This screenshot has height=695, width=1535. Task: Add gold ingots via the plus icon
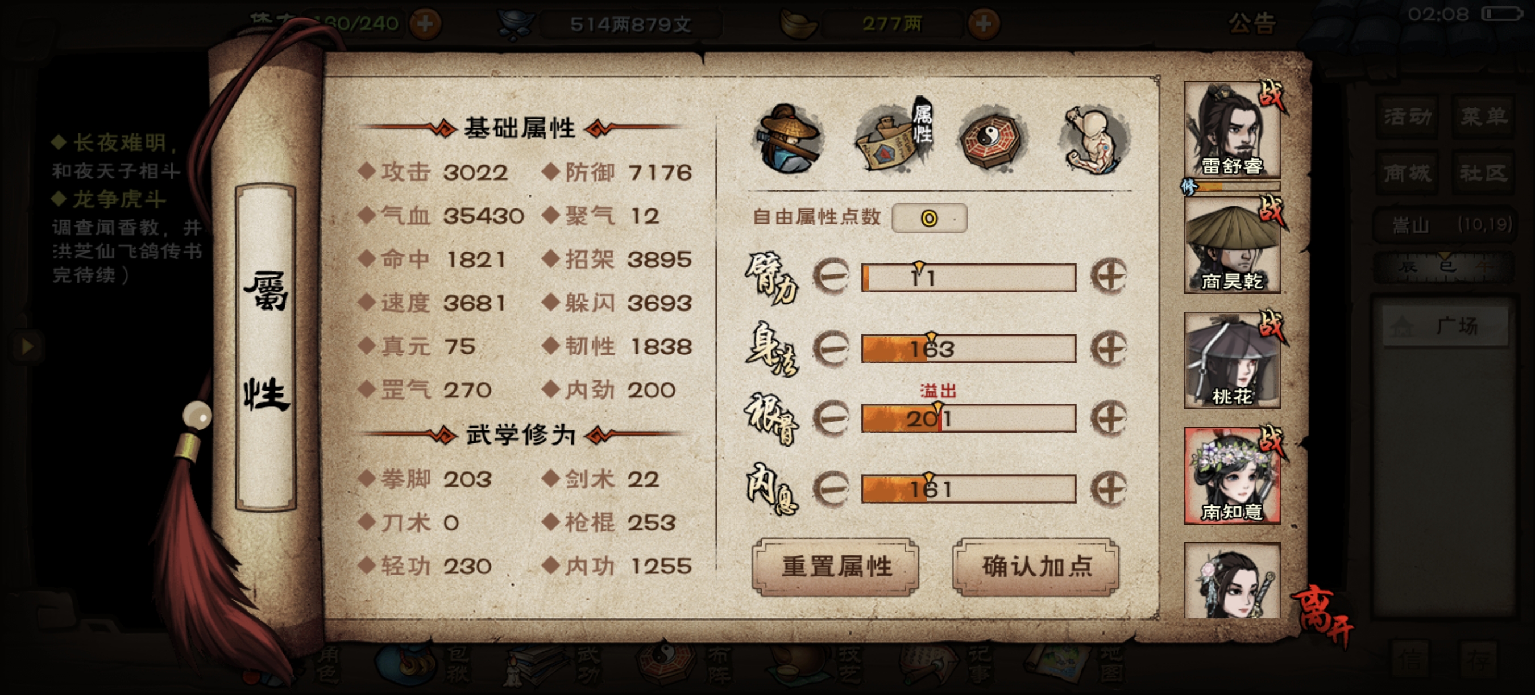tap(983, 24)
